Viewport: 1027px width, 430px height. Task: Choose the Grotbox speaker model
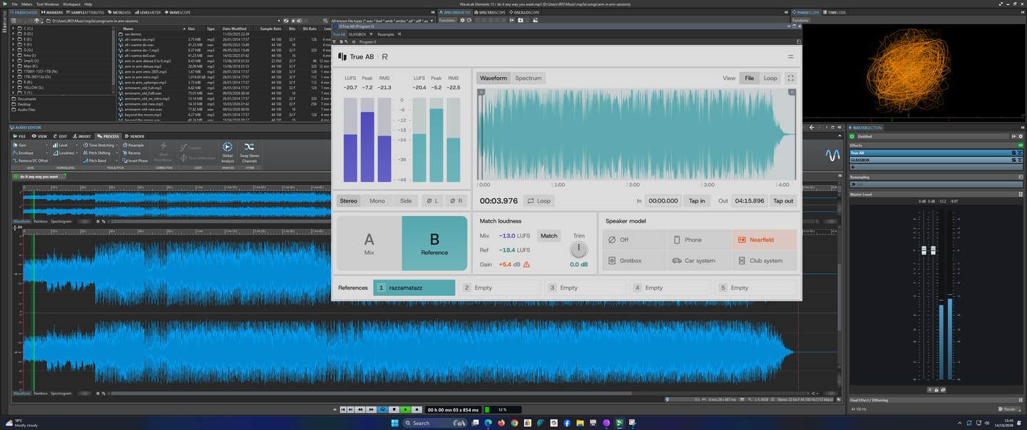pyautogui.click(x=634, y=260)
